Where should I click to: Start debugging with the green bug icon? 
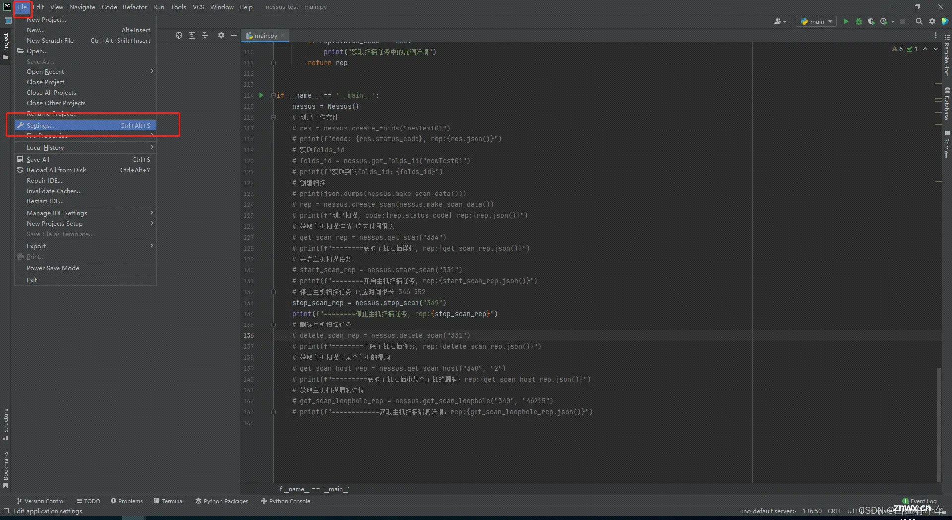coord(859,21)
